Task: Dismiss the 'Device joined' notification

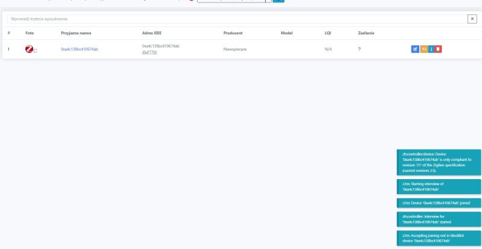Action: (x=439, y=203)
